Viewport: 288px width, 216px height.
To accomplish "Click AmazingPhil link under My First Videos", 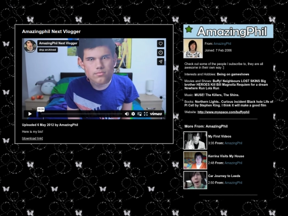I will pos(233,143).
